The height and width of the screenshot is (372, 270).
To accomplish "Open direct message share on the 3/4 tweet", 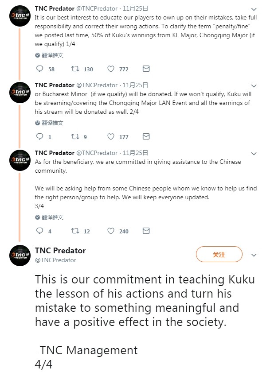I will (146, 231).
